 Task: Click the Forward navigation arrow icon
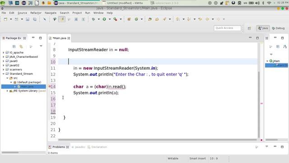click(218, 19)
